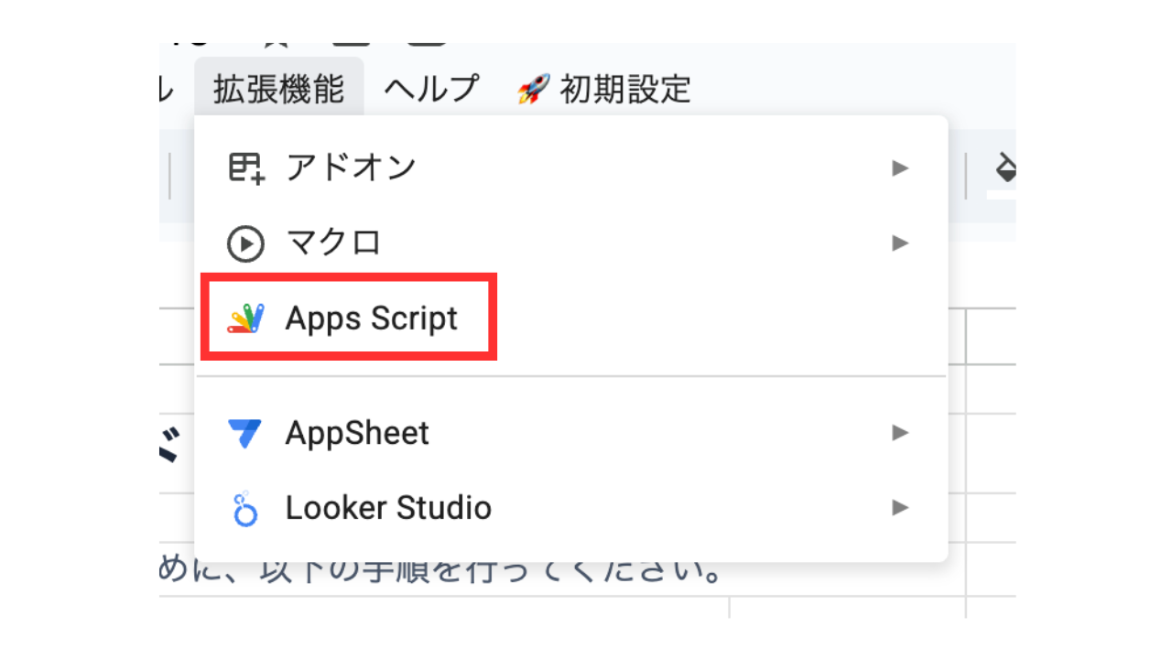This screenshot has height=659, width=1172.
Task: Click the rocket icon beside 初期設定
Action: [532, 90]
